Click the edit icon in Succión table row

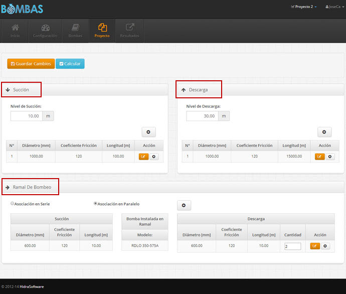coord(143,157)
